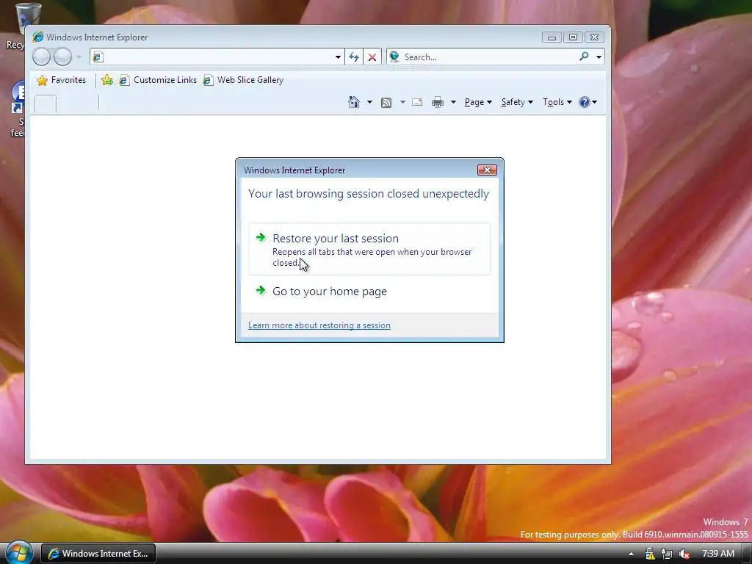Choose Go to your home page

pos(370,291)
